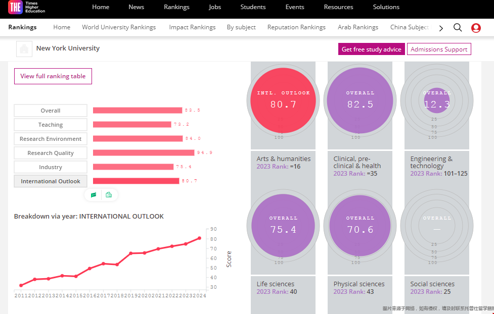494x314 pixels.
Task: Open the Resources menu
Action: click(x=338, y=7)
